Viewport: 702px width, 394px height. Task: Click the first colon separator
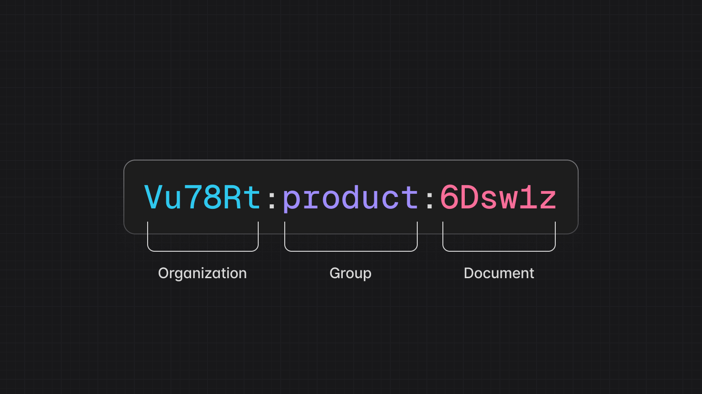click(x=271, y=201)
